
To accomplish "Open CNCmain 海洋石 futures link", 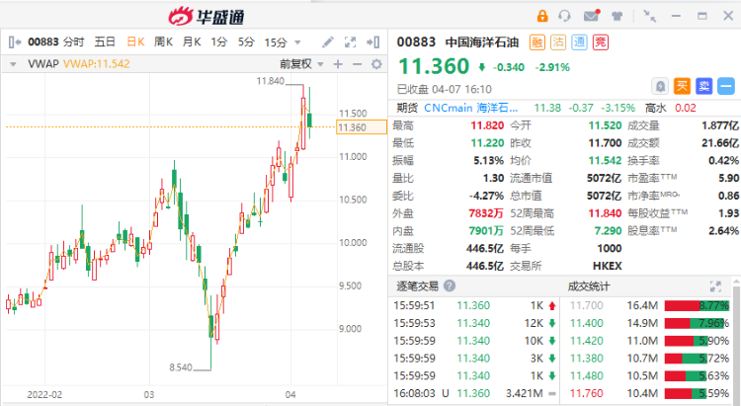I will click(470, 108).
